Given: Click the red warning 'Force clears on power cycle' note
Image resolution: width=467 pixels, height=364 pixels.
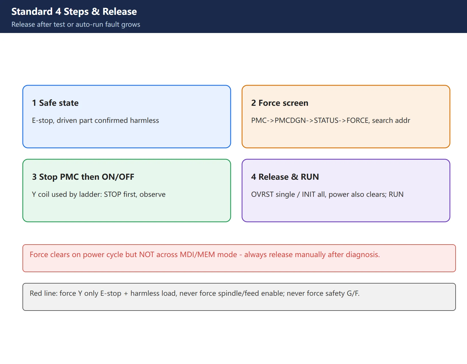Looking at the screenshot, I should pyautogui.click(x=239, y=258).
